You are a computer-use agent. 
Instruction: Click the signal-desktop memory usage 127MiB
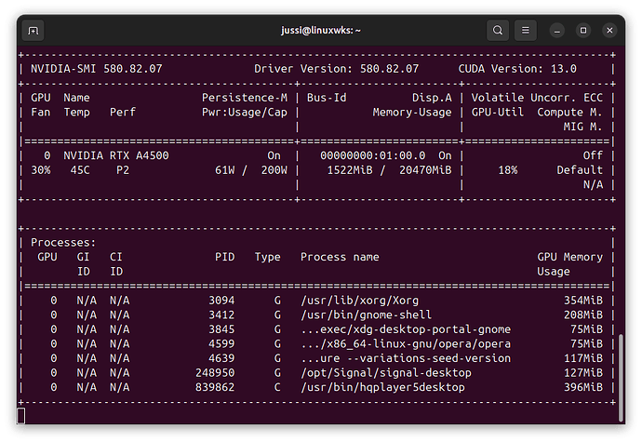point(583,373)
